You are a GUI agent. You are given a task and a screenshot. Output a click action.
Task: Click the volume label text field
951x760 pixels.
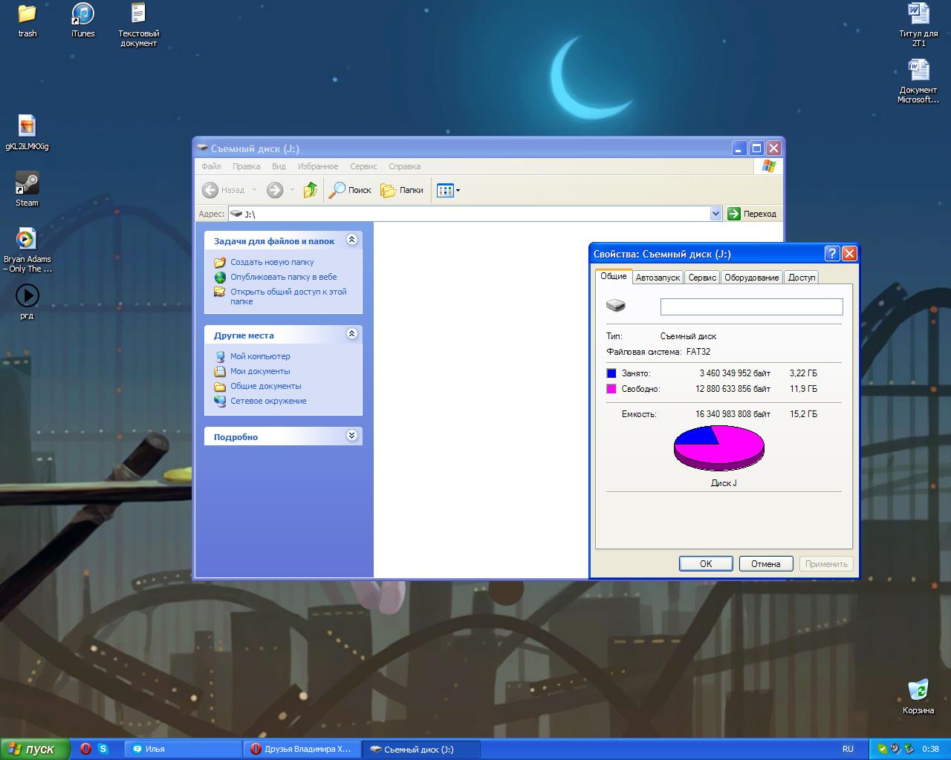752,307
